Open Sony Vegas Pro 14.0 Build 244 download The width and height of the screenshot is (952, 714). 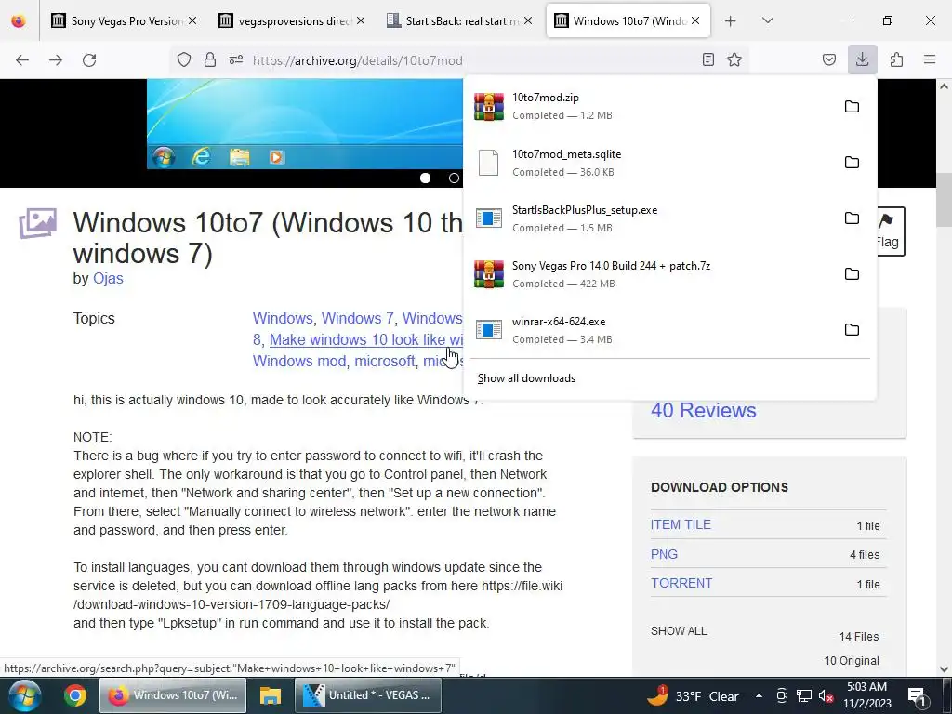coord(650,274)
